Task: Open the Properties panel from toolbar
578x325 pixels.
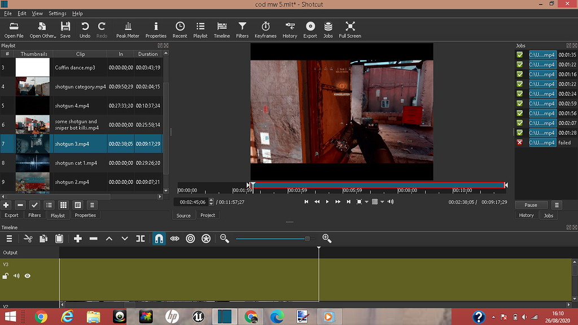Action: tap(156, 30)
